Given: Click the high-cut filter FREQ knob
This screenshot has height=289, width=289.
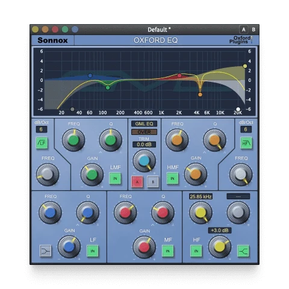Looking at the screenshot, I should pos(241,175).
